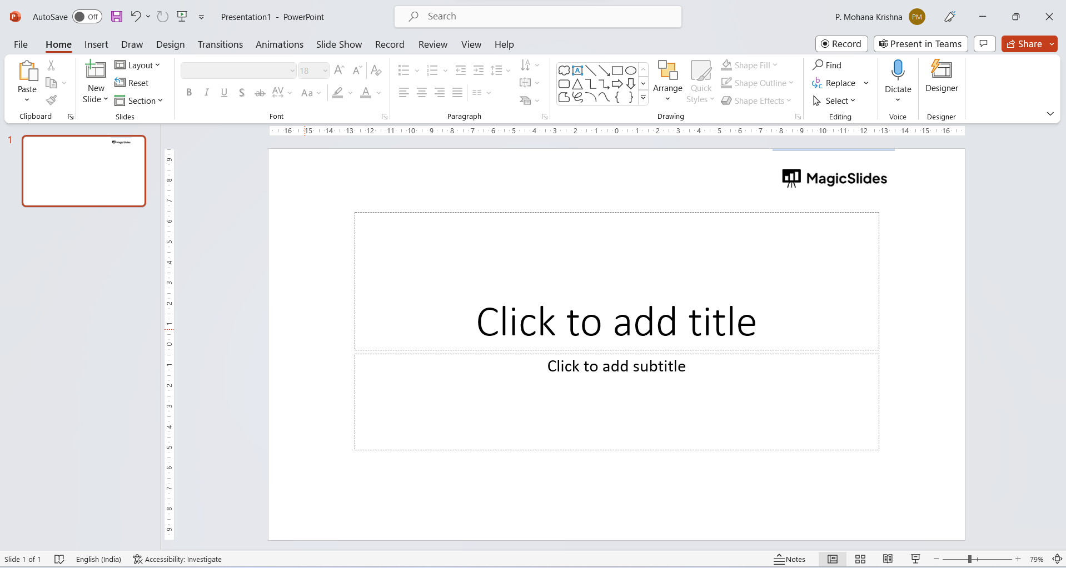Switch to Reading View in status bar
Image resolution: width=1066 pixels, height=568 pixels.
888,559
